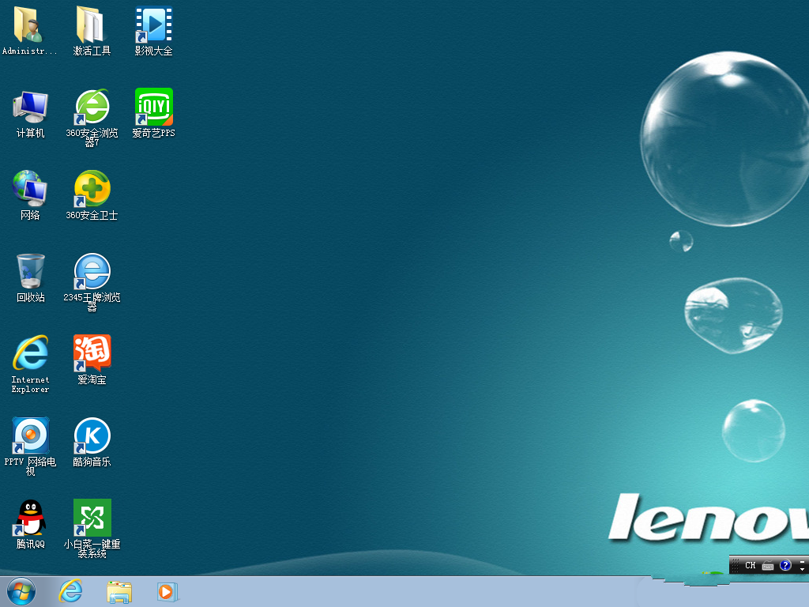The height and width of the screenshot is (607, 809).
Task: Select the Internet Explorer desktop icon
Action: point(30,355)
